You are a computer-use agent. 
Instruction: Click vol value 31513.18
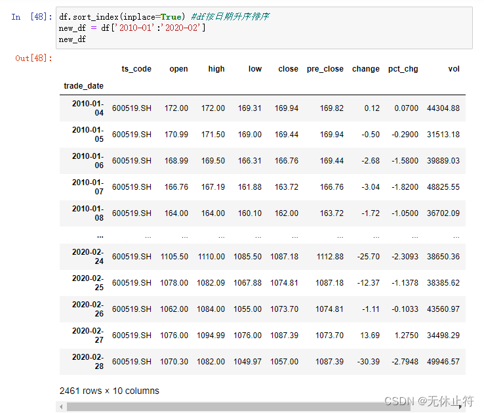coord(443,135)
